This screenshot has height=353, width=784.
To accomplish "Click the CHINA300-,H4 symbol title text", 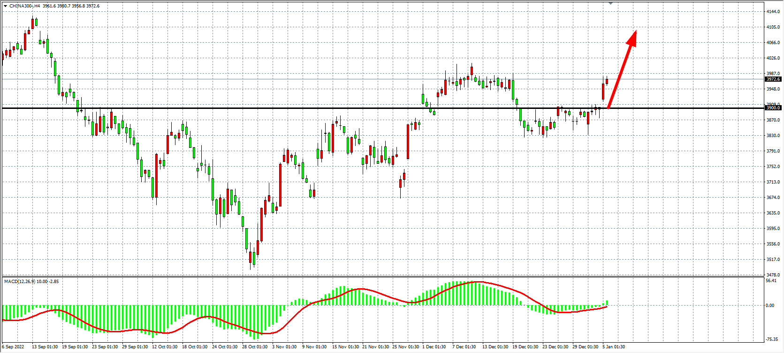I will 24,6.
